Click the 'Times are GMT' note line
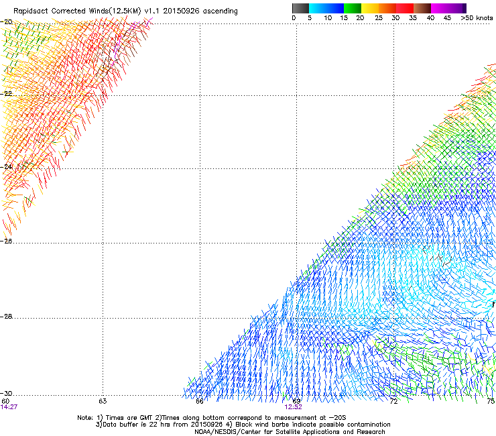This screenshot has height=436, width=496. 212,418
